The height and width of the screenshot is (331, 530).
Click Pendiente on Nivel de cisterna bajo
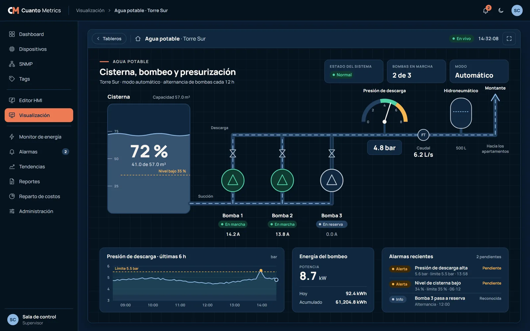coord(492,283)
